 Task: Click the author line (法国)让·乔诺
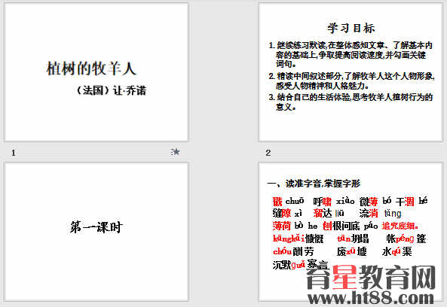point(112,90)
